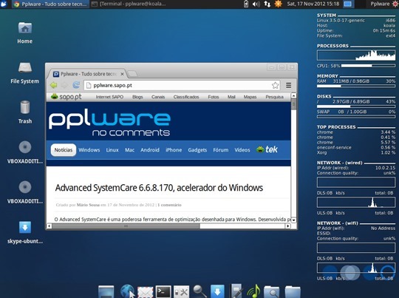Open a new tab in Chrome
This screenshot has width=399, height=298.
pos(132,74)
